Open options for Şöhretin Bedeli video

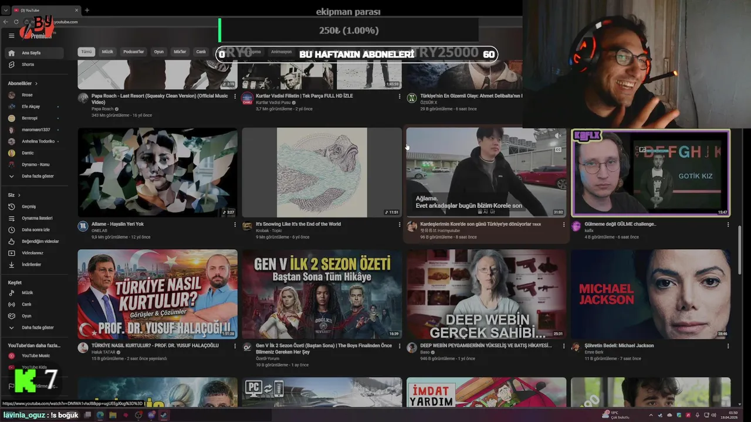pyautogui.click(x=728, y=346)
